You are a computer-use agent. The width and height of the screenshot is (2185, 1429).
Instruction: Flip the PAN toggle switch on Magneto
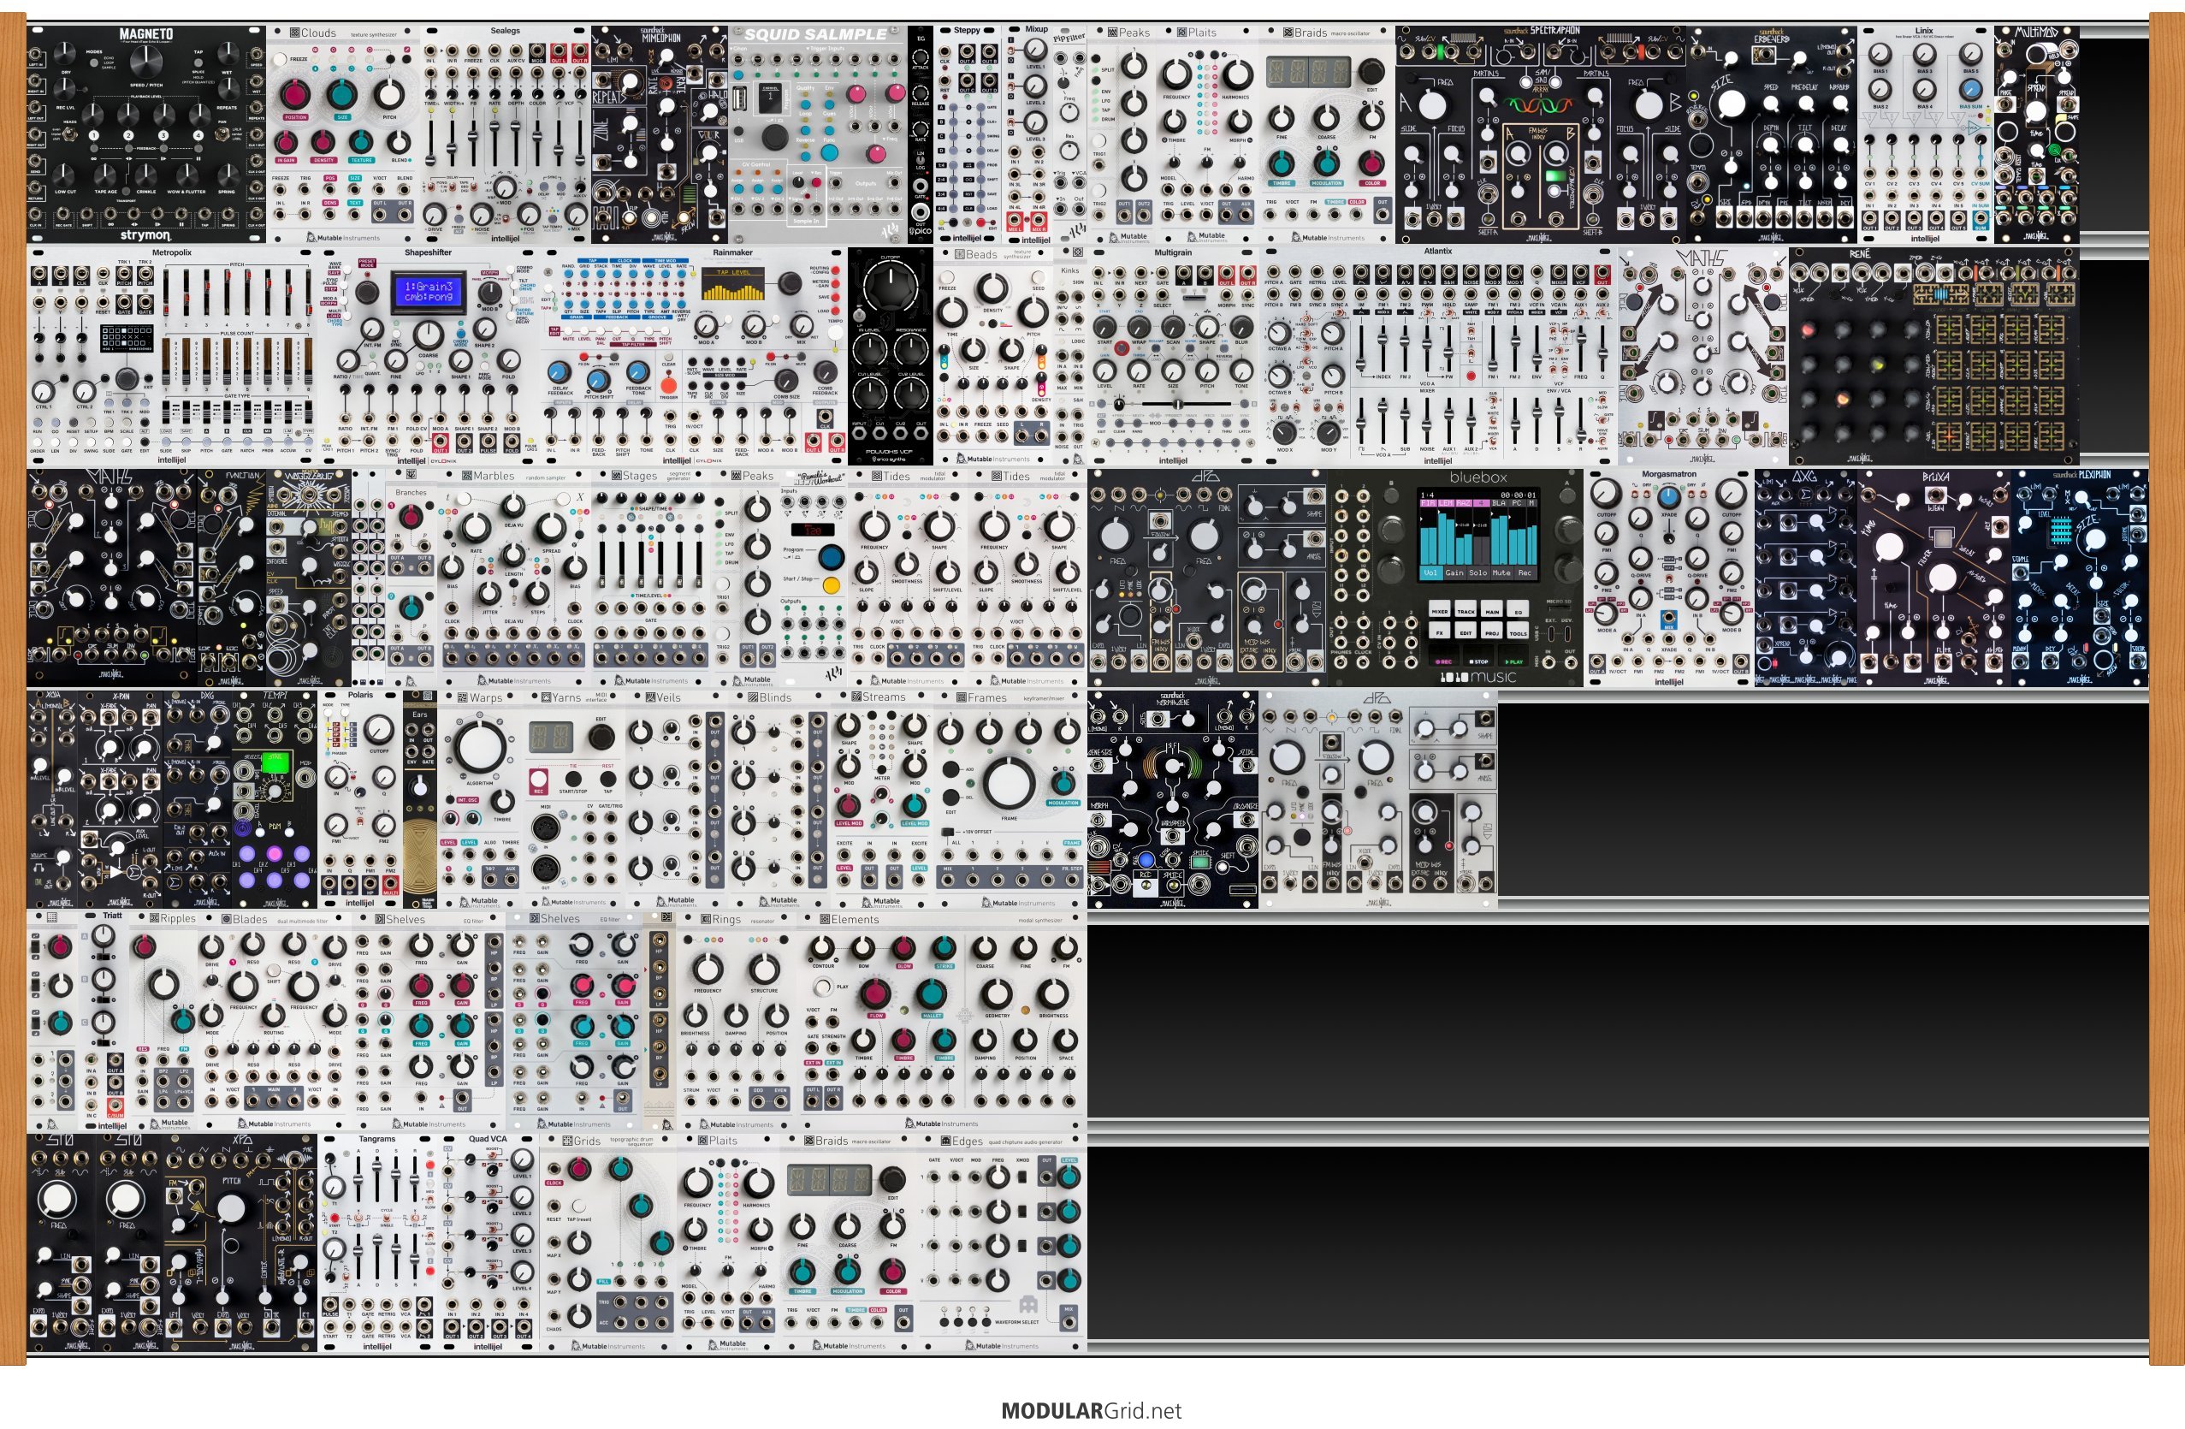222,133
